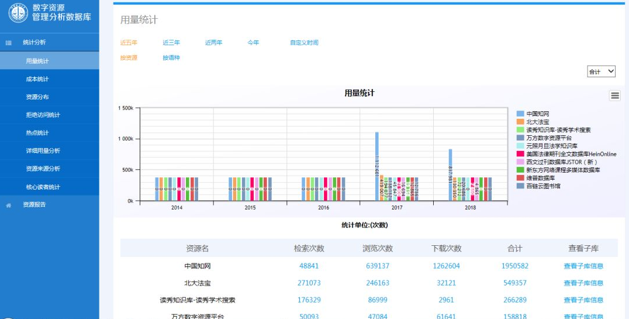
Task: Open 中国知网 浏览次数 value 639137
Action: click(378, 266)
